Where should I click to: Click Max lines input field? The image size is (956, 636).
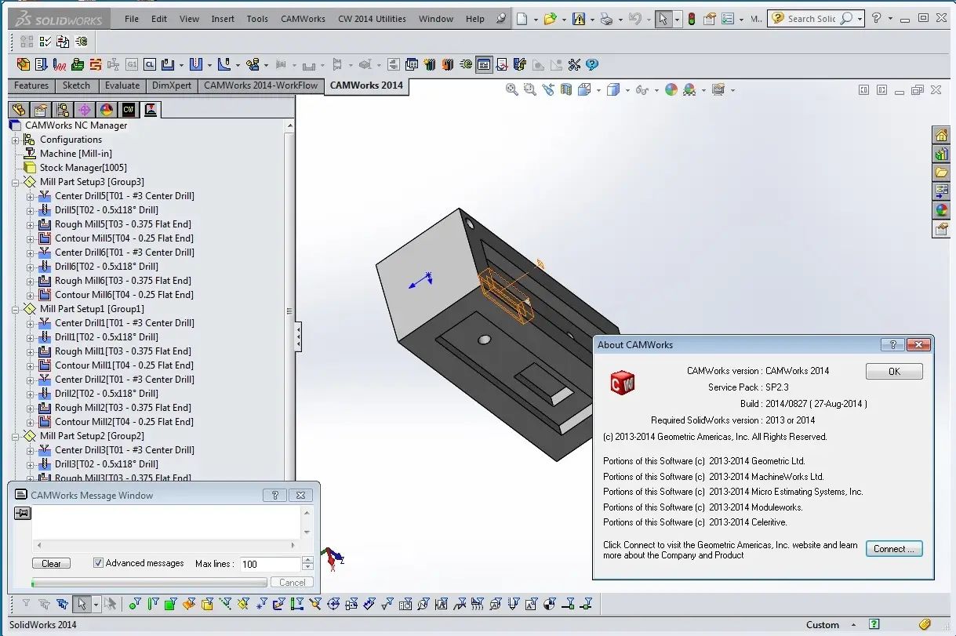point(270,564)
